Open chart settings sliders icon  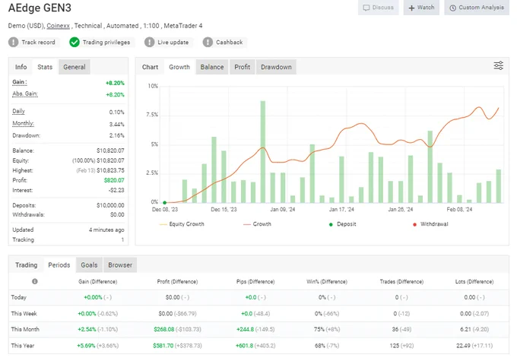498,65
